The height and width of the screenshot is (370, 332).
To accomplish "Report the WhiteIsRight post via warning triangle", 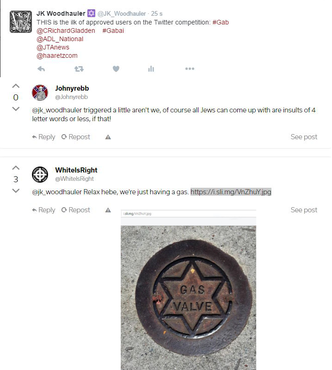I will click(x=108, y=210).
